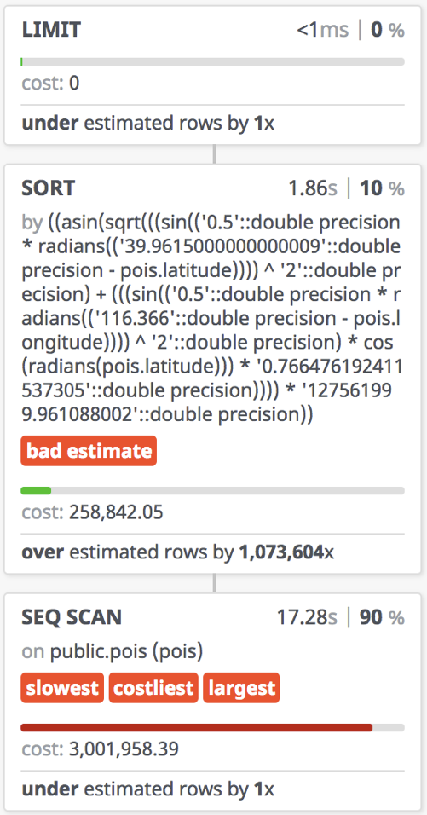Viewport: 427px width, 815px height.
Task: Click 'over estimated rows by 1,073,604x' text
Action: point(177,552)
